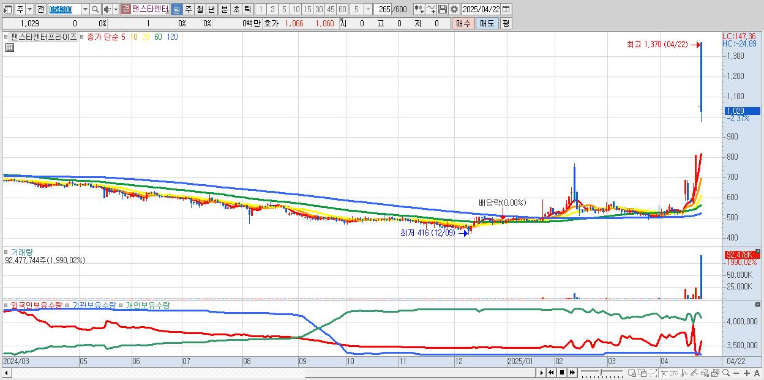Expand the stock code history dropdown arrow
Viewport: 764px width, 380px height.
point(86,9)
